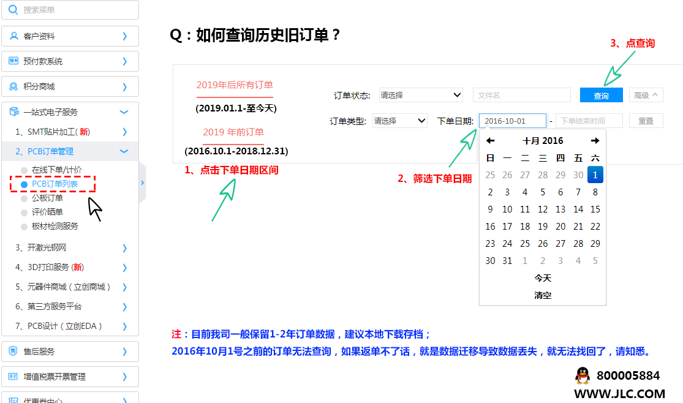Click the 重置 button
Screen dimensions: 683x403
coord(646,121)
